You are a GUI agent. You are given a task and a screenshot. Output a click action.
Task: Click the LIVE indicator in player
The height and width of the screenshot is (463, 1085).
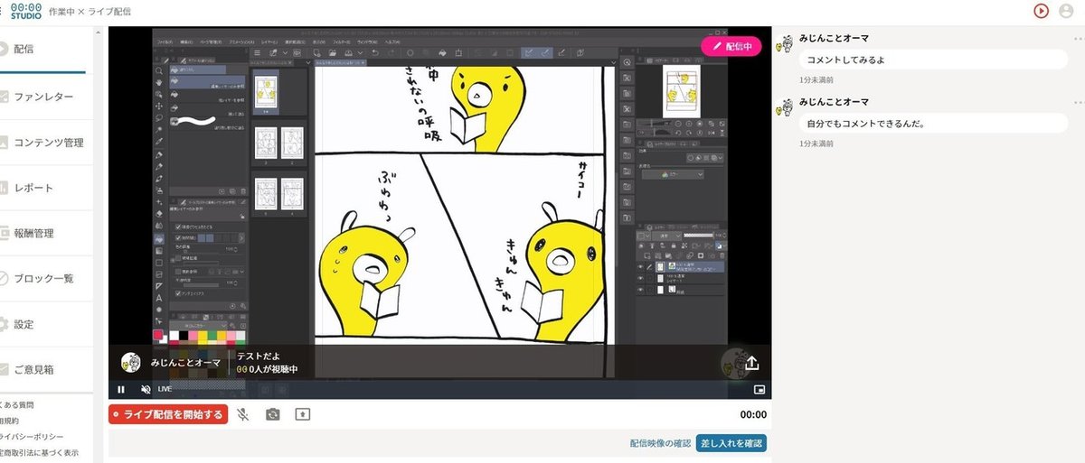165,389
